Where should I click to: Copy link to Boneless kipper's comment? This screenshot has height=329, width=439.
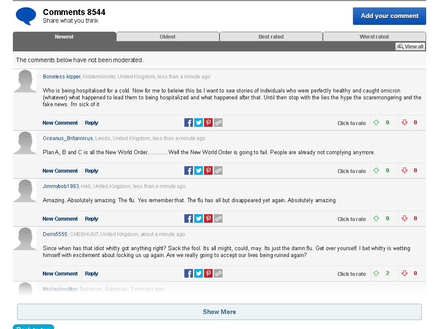(218, 123)
